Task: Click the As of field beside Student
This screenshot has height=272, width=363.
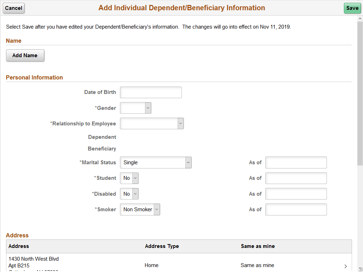Action: click(x=296, y=178)
